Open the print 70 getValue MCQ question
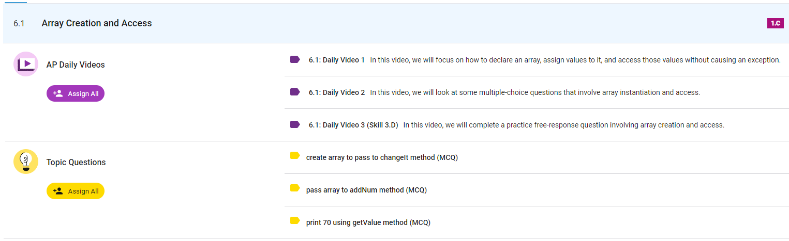This screenshot has height=241, width=789. pyautogui.click(x=368, y=222)
